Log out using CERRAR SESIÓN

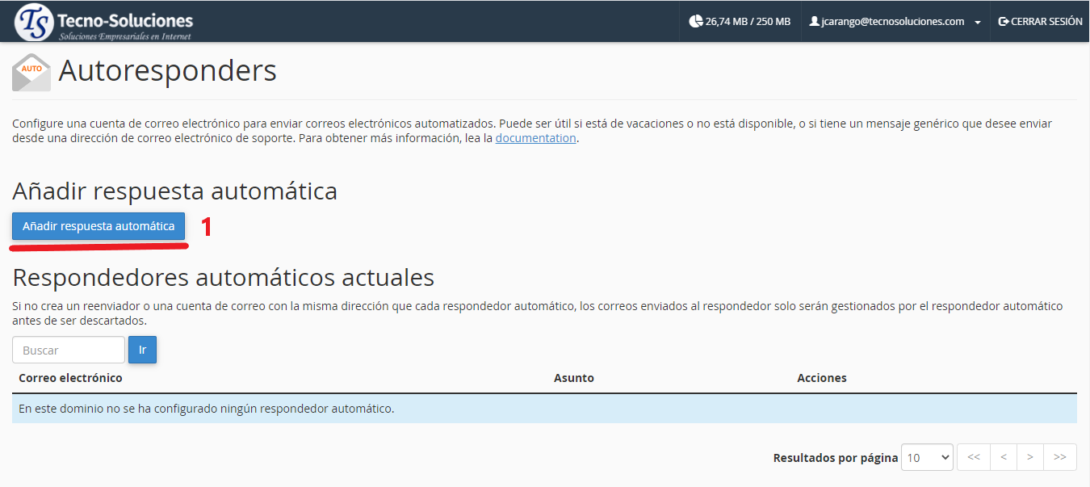(x=1040, y=22)
